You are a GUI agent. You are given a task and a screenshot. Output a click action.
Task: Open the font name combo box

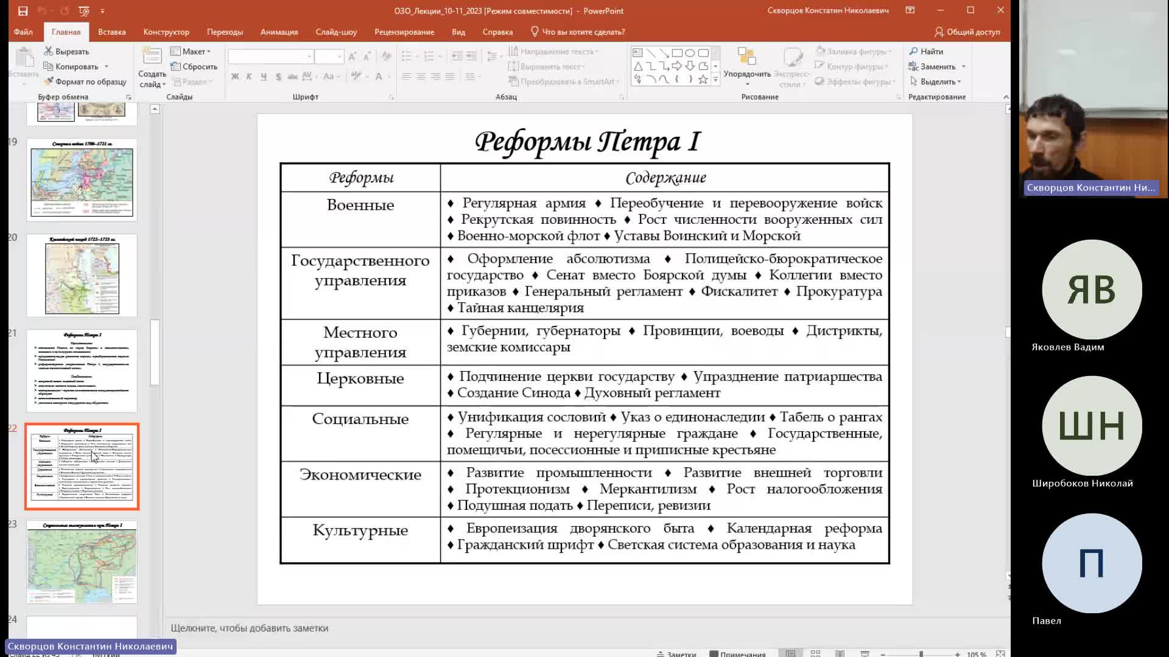[x=270, y=57]
